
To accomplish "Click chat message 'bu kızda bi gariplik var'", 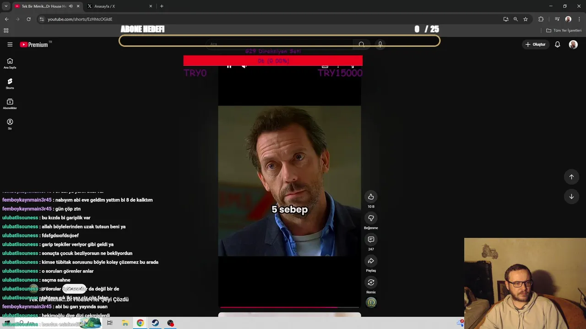I will pos(65,218).
